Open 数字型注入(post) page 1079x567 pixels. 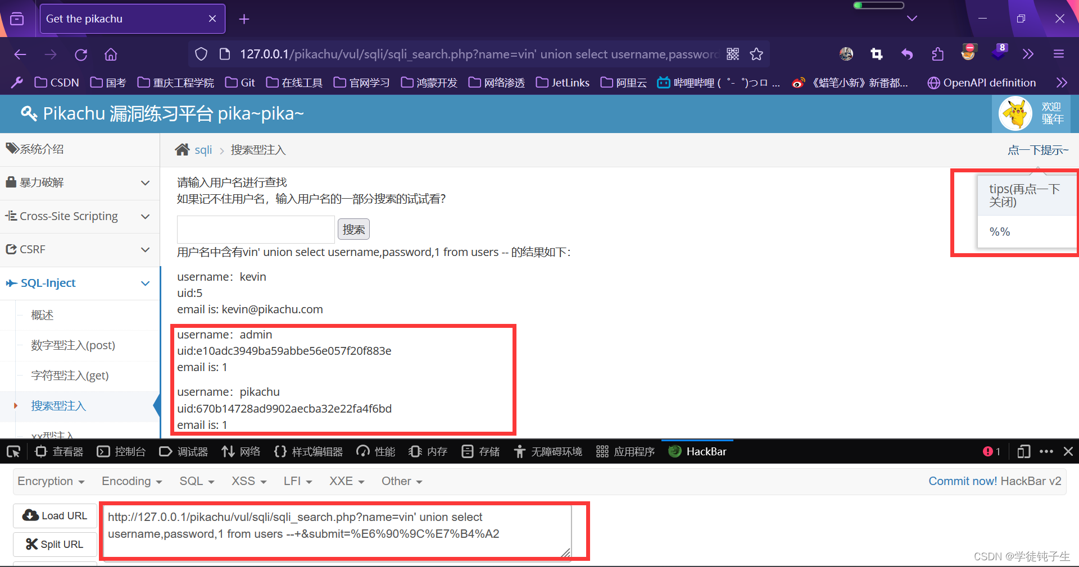tap(73, 345)
